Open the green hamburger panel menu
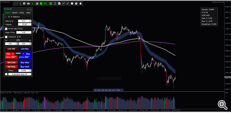Viewport: 231px width, 113px height. (x=28, y=9)
